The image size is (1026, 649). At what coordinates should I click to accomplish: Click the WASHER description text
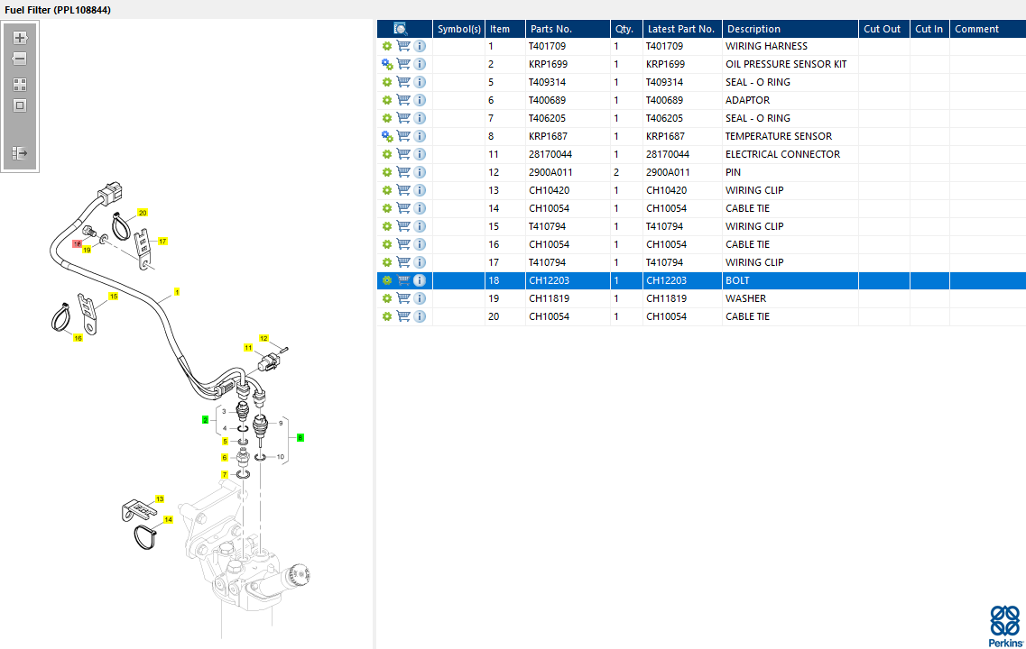[745, 298]
